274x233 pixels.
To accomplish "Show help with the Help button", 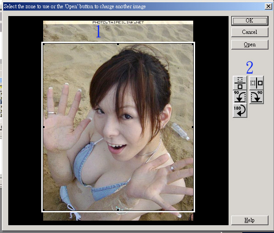I will [x=250, y=220].
